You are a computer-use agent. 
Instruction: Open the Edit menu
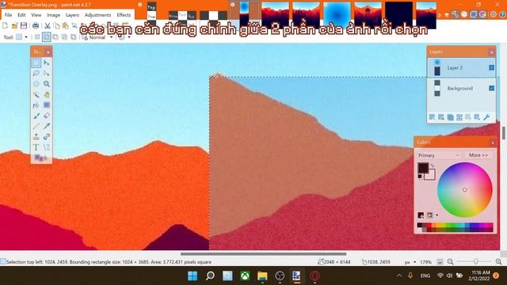pyautogui.click(x=21, y=15)
